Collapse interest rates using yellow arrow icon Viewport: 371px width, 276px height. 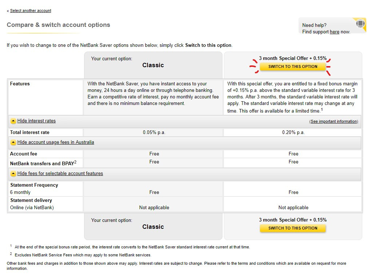click(x=13, y=121)
